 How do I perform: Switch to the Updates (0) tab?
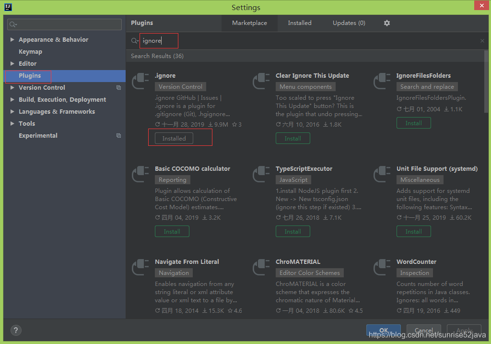(349, 23)
